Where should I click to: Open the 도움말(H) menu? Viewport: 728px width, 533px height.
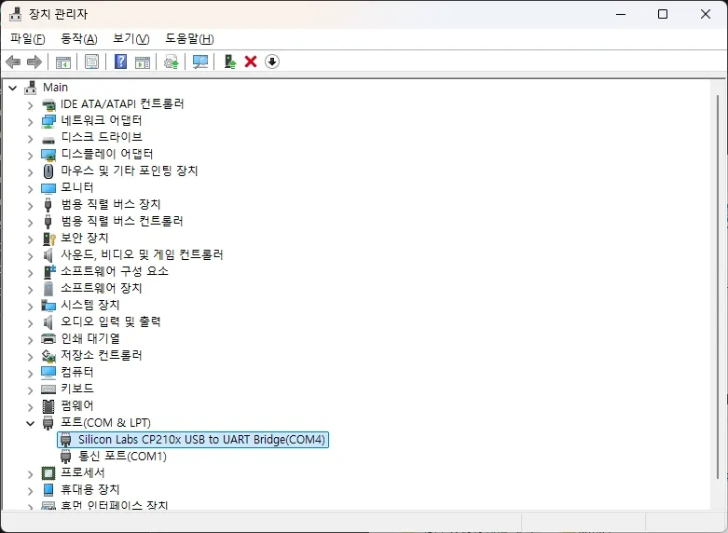[x=189, y=38]
